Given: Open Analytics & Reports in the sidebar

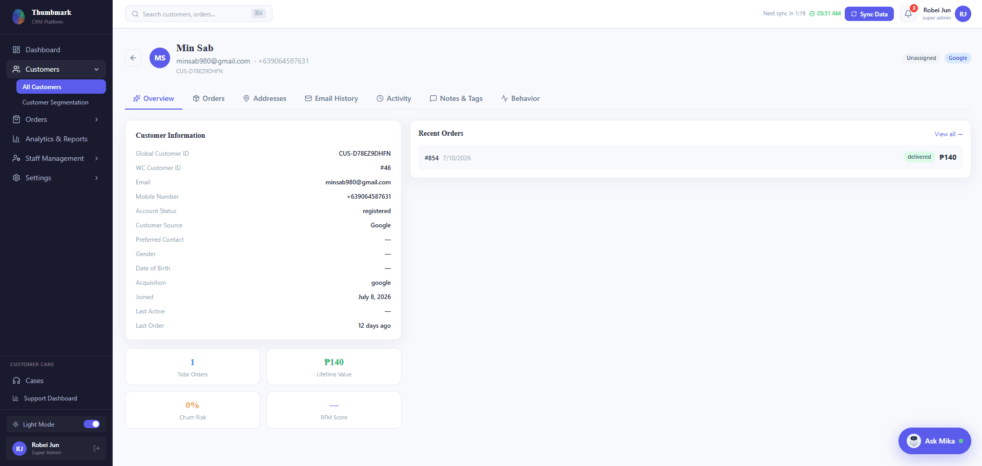Looking at the screenshot, I should coord(56,139).
